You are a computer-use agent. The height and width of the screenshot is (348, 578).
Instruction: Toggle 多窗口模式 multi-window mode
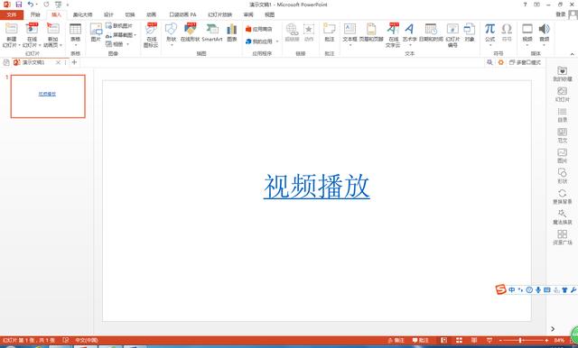click(525, 62)
